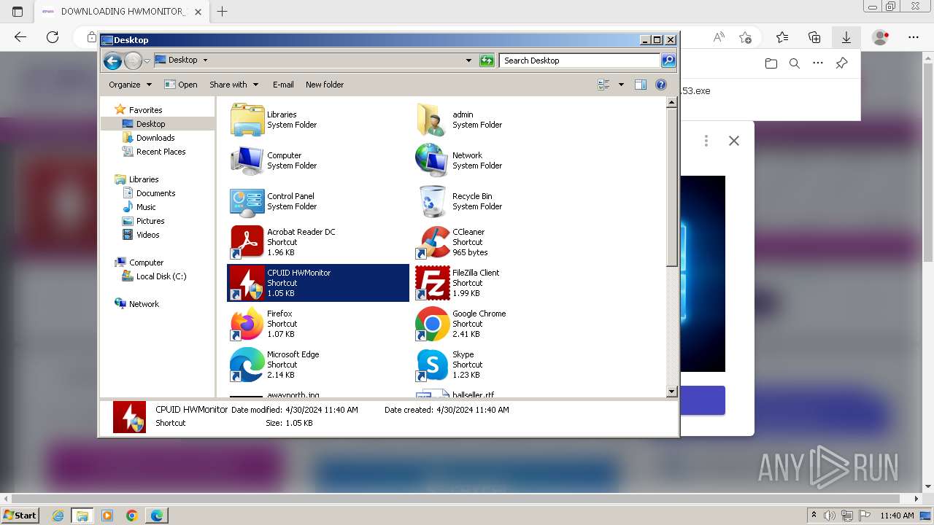The image size is (934, 525).
Task: Click media player icon in taskbar
Action: click(107, 516)
